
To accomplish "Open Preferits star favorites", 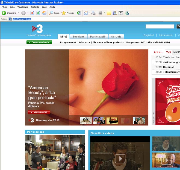I will click(x=68, y=13).
